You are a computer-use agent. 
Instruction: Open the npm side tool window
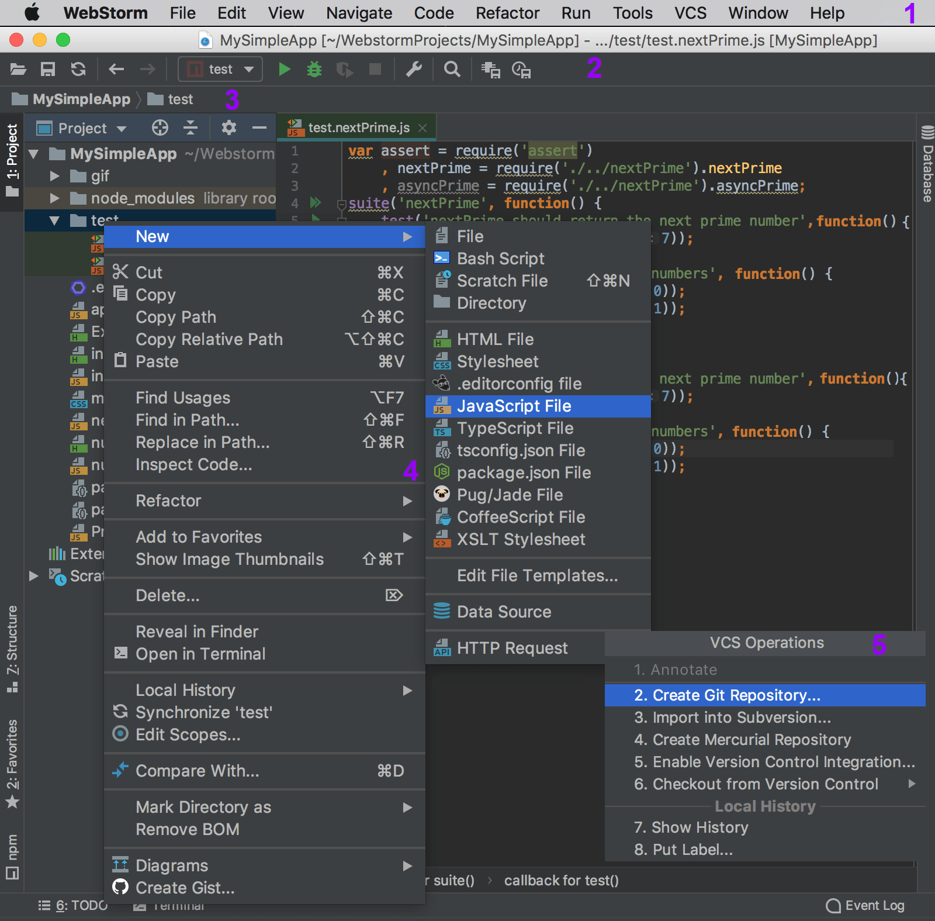(x=12, y=857)
